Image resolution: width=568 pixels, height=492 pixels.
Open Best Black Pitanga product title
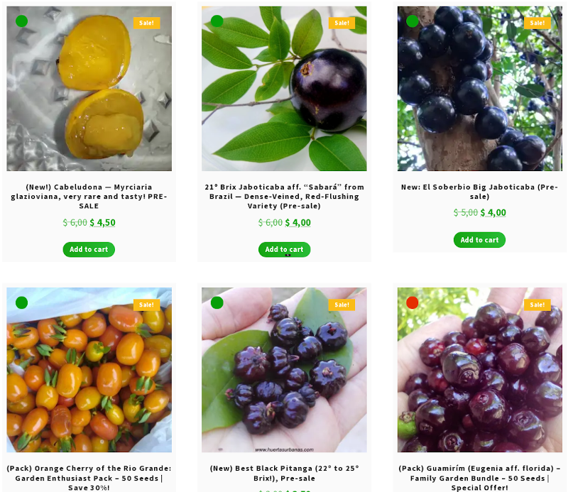(285, 473)
